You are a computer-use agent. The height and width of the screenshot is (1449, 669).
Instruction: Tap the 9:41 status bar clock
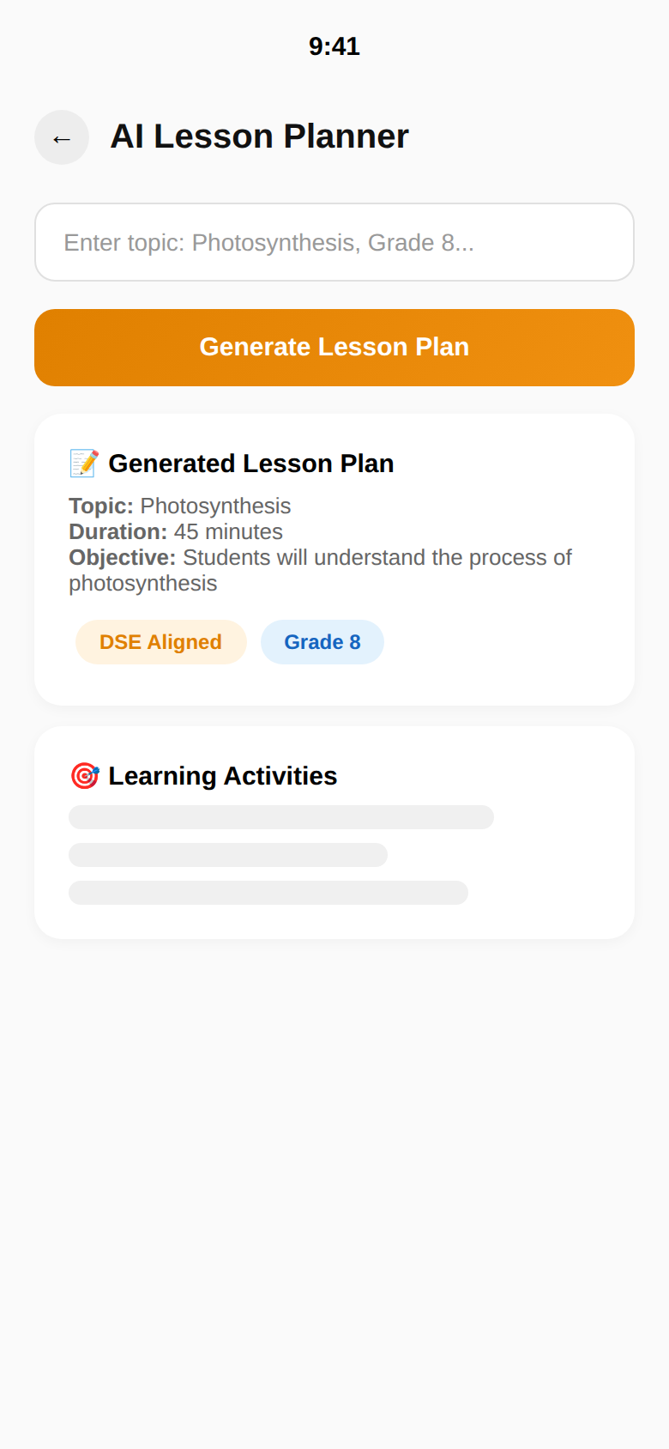(334, 46)
